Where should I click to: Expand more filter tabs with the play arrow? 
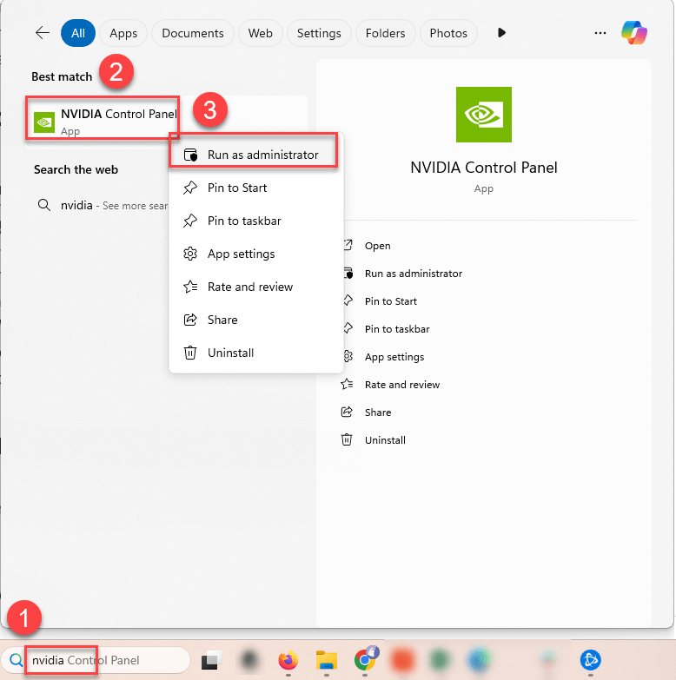coord(501,33)
